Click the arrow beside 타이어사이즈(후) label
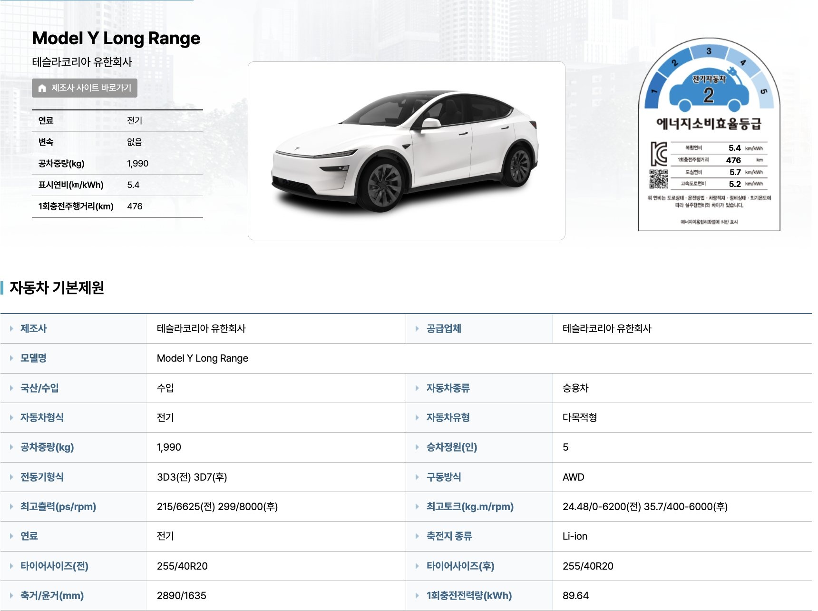Viewport: 818px width, 611px height. pyautogui.click(x=417, y=566)
